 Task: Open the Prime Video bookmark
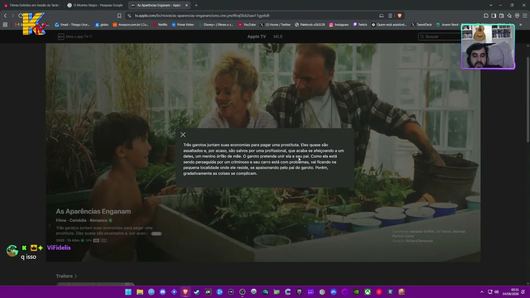183,25
